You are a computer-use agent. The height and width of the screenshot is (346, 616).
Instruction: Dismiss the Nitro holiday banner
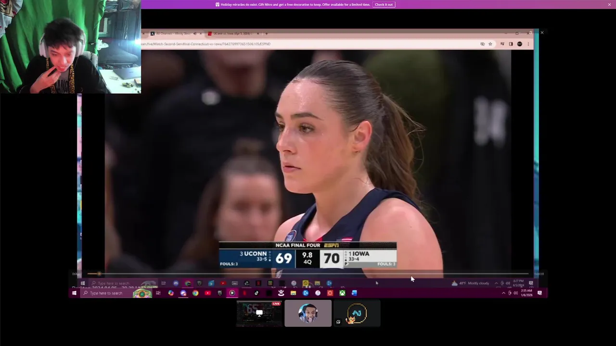coord(609,4)
